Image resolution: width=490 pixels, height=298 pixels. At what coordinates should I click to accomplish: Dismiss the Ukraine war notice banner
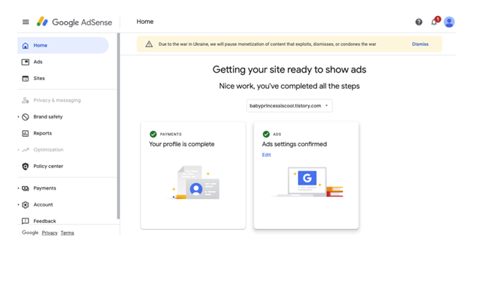tap(420, 44)
